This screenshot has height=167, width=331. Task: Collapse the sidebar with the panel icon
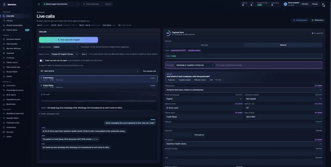click(39, 4)
